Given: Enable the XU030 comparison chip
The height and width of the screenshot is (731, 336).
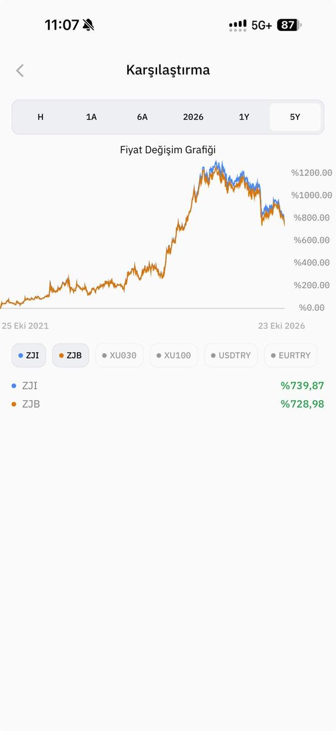Looking at the screenshot, I should pyautogui.click(x=119, y=355).
